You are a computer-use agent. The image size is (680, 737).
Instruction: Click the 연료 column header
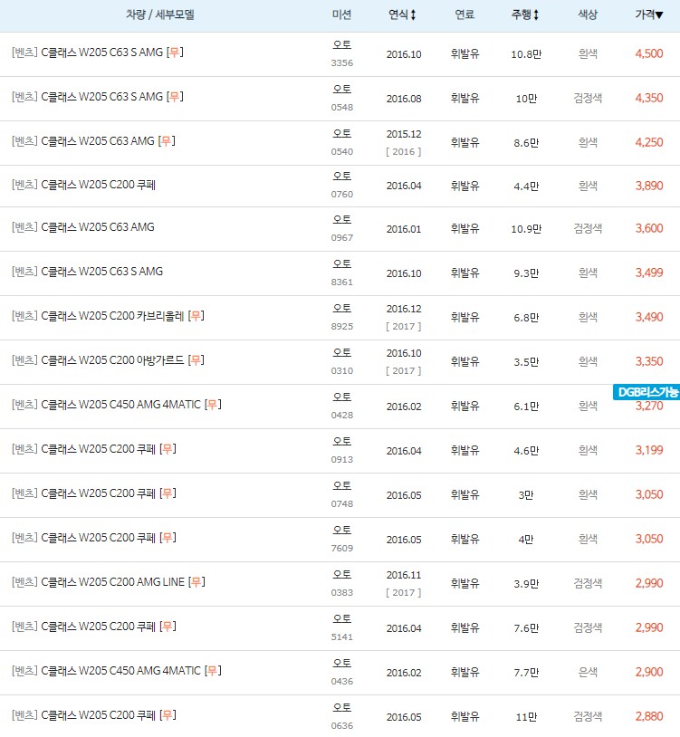(x=465, y=15)
